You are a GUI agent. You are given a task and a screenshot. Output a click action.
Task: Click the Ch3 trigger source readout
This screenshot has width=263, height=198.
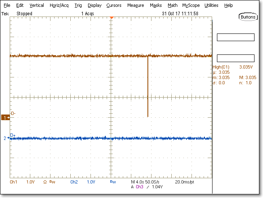click(x=139, y=187)
